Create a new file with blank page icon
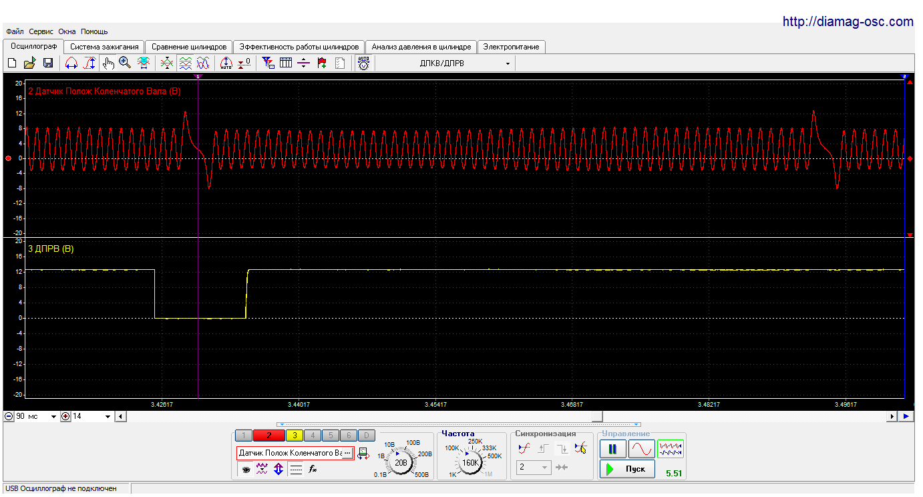 pos(11,63)
